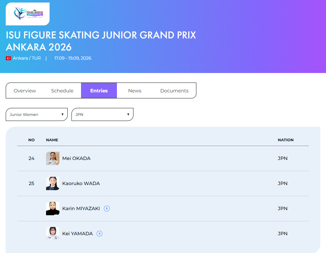Open skater Kaoruko WADA's name link
The height and width of the screenshot is (253, 326).
(81, 183)
